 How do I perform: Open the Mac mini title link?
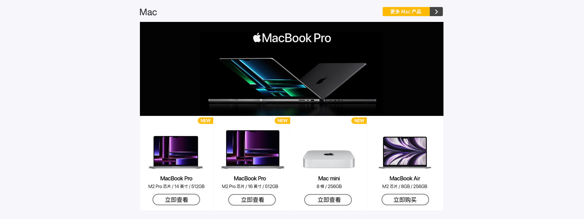pos(329,179)
